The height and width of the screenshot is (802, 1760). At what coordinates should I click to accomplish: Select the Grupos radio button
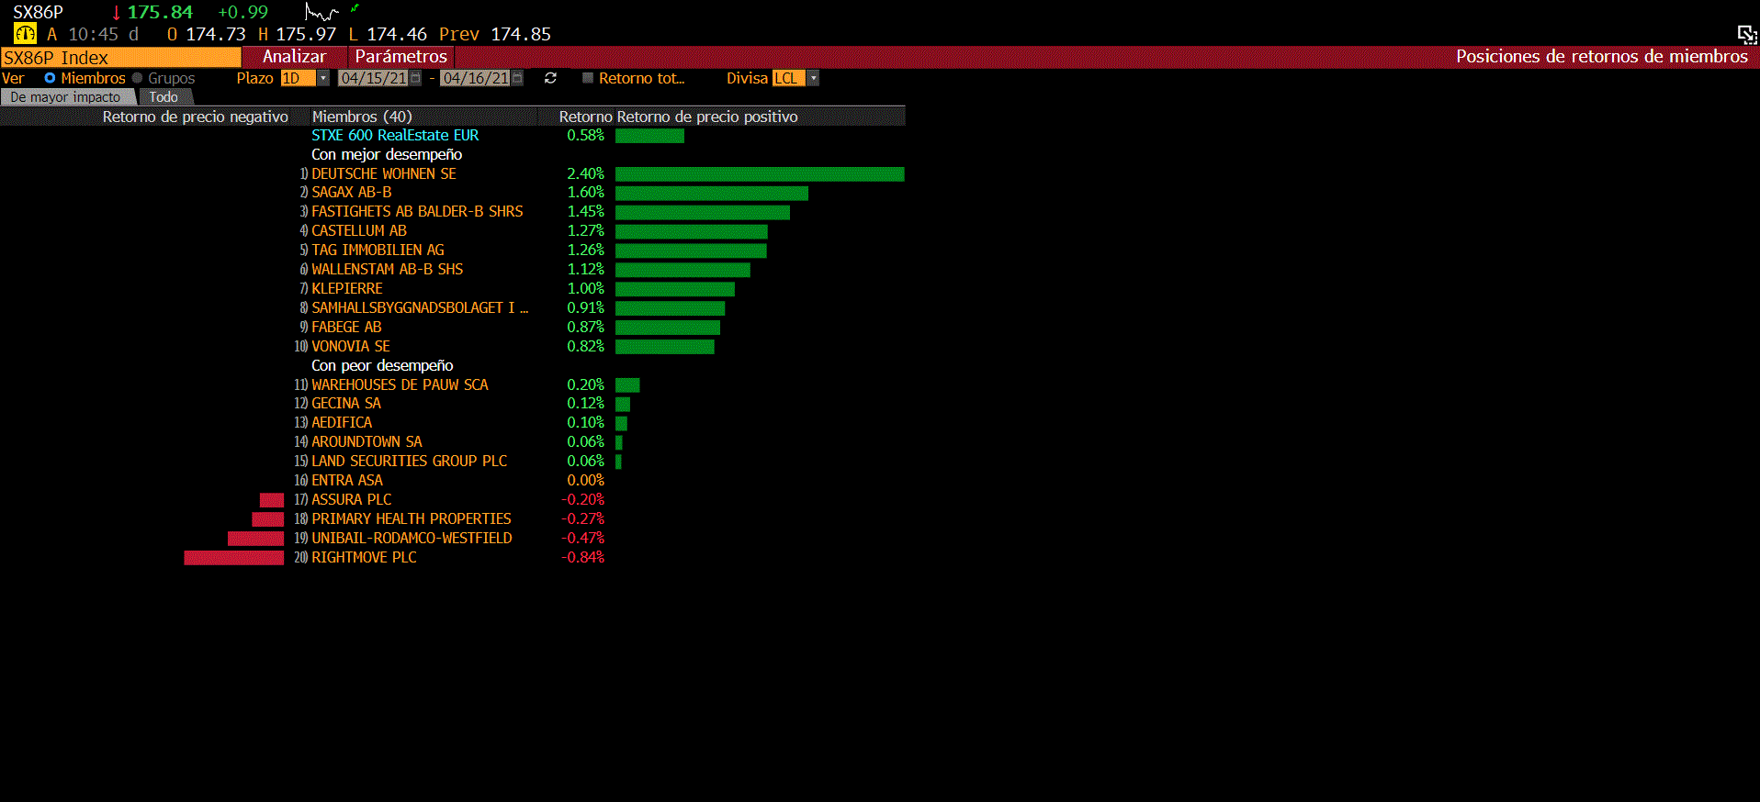(138, 78)
